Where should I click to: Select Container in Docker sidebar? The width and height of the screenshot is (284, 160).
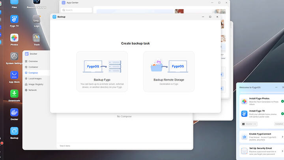point(33,67)
